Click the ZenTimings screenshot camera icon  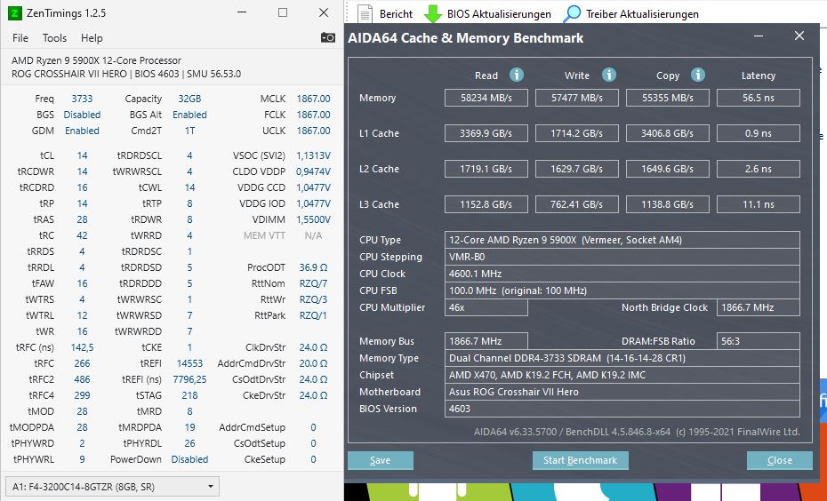(327, 37)
